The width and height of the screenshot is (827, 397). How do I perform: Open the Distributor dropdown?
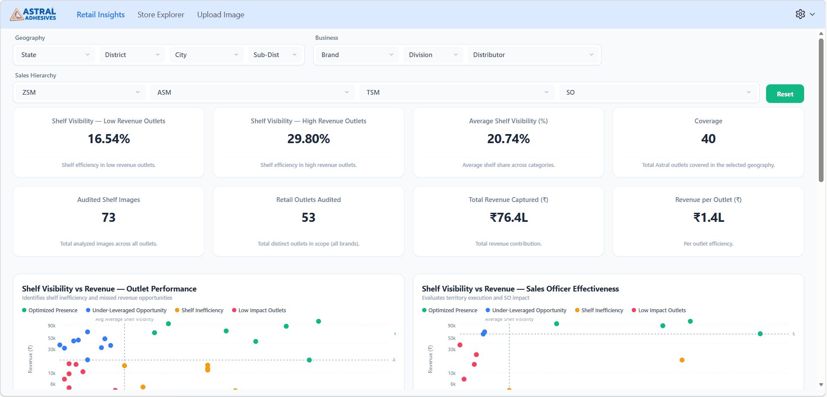[533, 55]
